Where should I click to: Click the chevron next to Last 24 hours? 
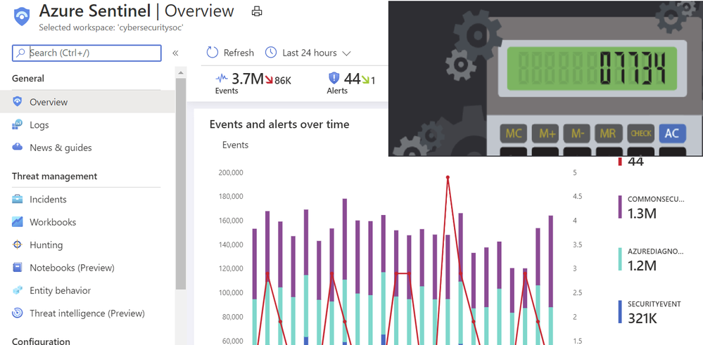tap(346, 53)
